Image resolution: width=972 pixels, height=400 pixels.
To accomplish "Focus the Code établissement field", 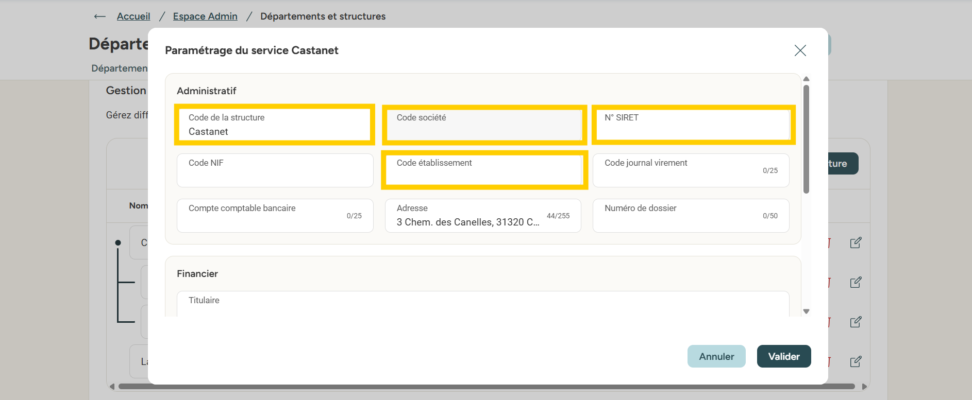I will click(x=483, y=170).
